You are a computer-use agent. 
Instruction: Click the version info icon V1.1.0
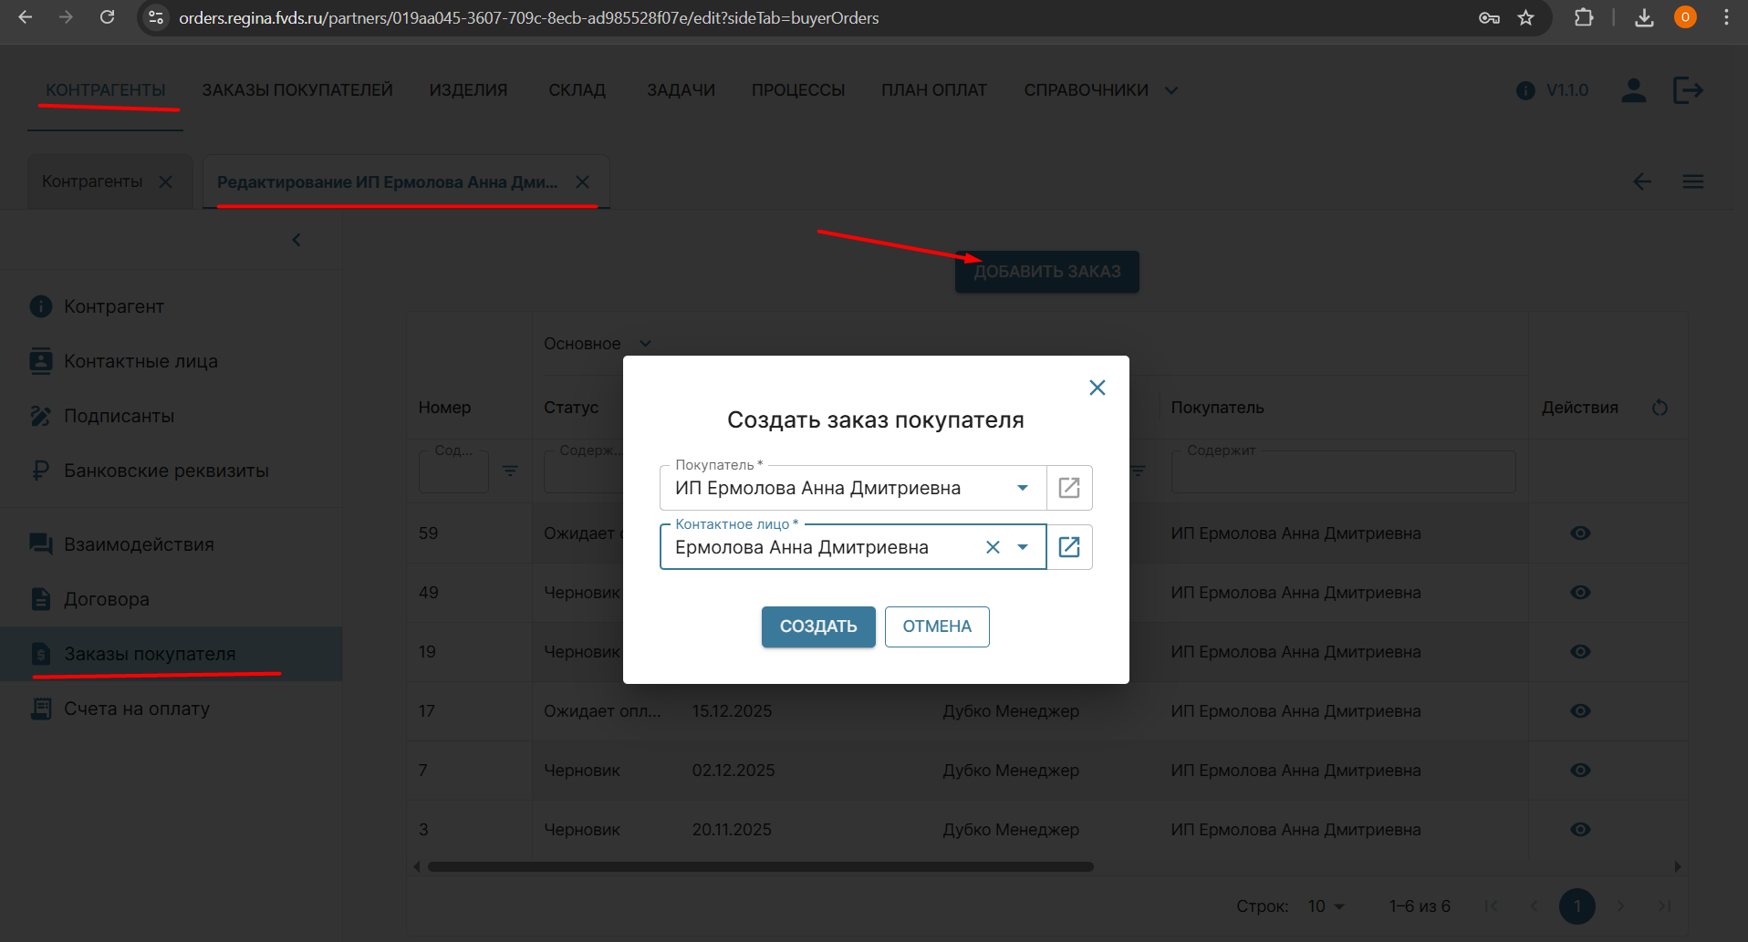click(1525, 90)
